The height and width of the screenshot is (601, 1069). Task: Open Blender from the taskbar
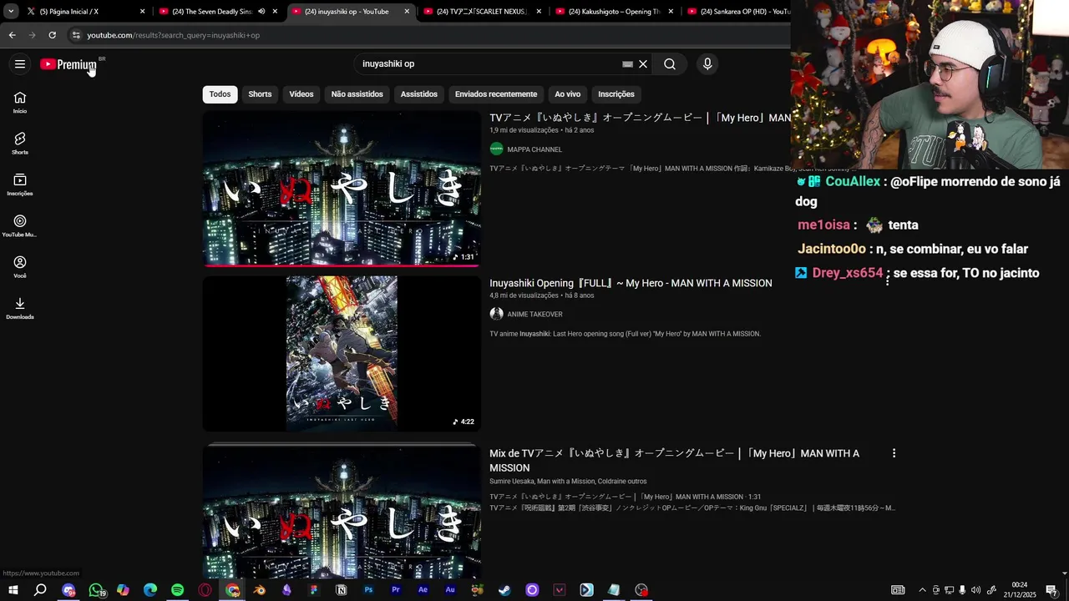tap(260, 590)
